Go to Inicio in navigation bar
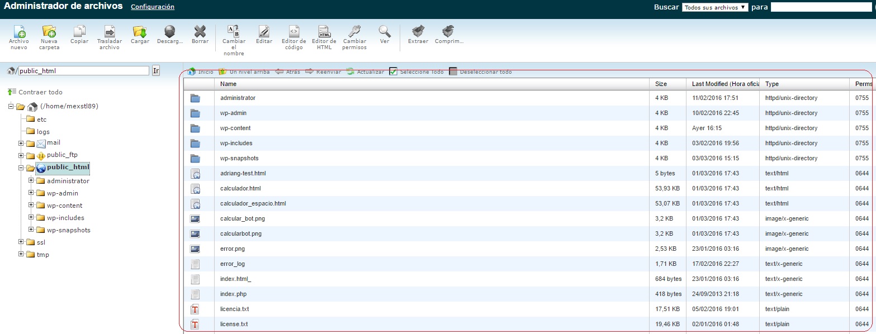Image resolution: width=876 pixels, height=334 pixels. point(200,71)
